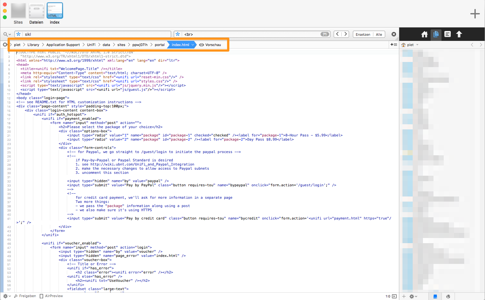This screenshot has width=485, height=300.
Task: Navigate forward in sidebar file browser
Action: (x=481, y=45)
